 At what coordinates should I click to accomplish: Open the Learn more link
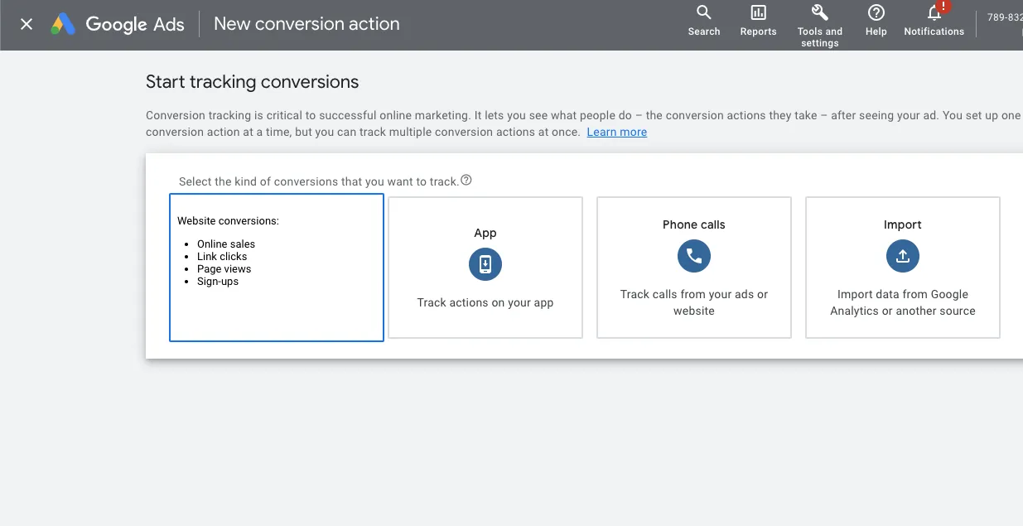(x=616, y=132)
